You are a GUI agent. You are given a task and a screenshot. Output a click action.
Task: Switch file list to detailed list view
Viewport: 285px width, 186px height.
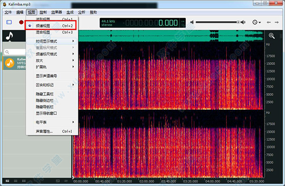coord(8,181)
